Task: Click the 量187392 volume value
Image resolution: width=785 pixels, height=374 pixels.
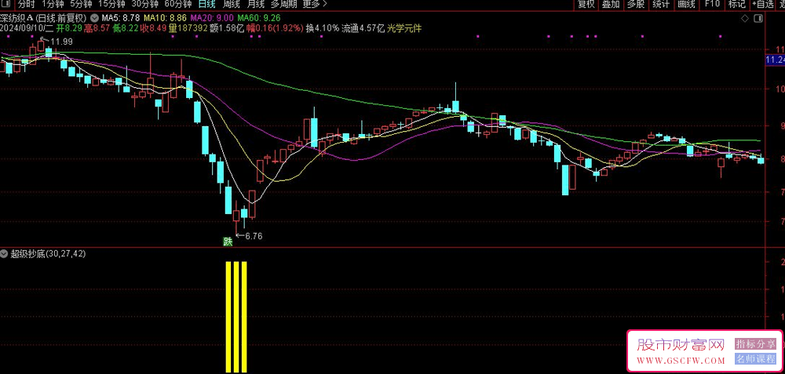Action: coord(188,28)
